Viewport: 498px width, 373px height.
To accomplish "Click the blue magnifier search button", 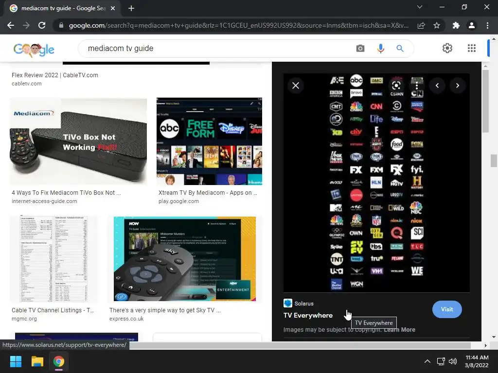I will (x=400, y=48).
